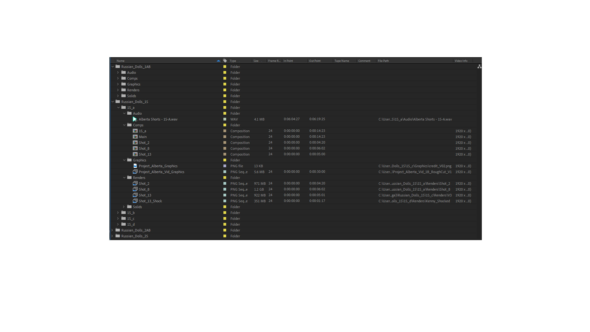Click the 1S_a folder icon

[124, 107]
